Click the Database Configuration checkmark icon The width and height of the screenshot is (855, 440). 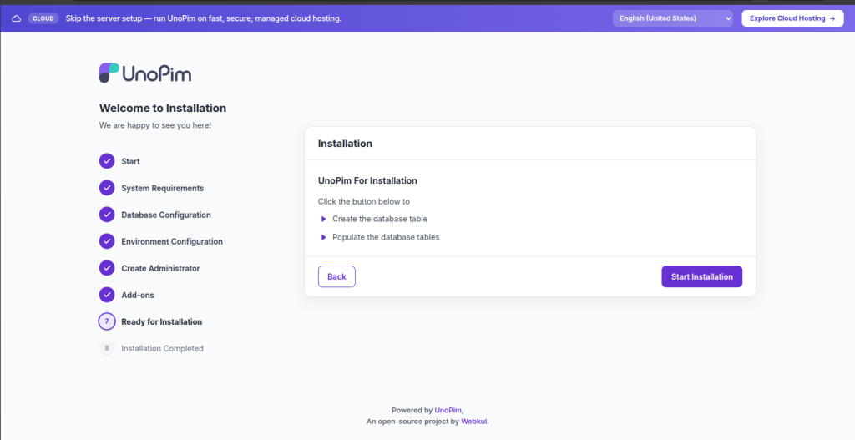(x=107, y=215)
